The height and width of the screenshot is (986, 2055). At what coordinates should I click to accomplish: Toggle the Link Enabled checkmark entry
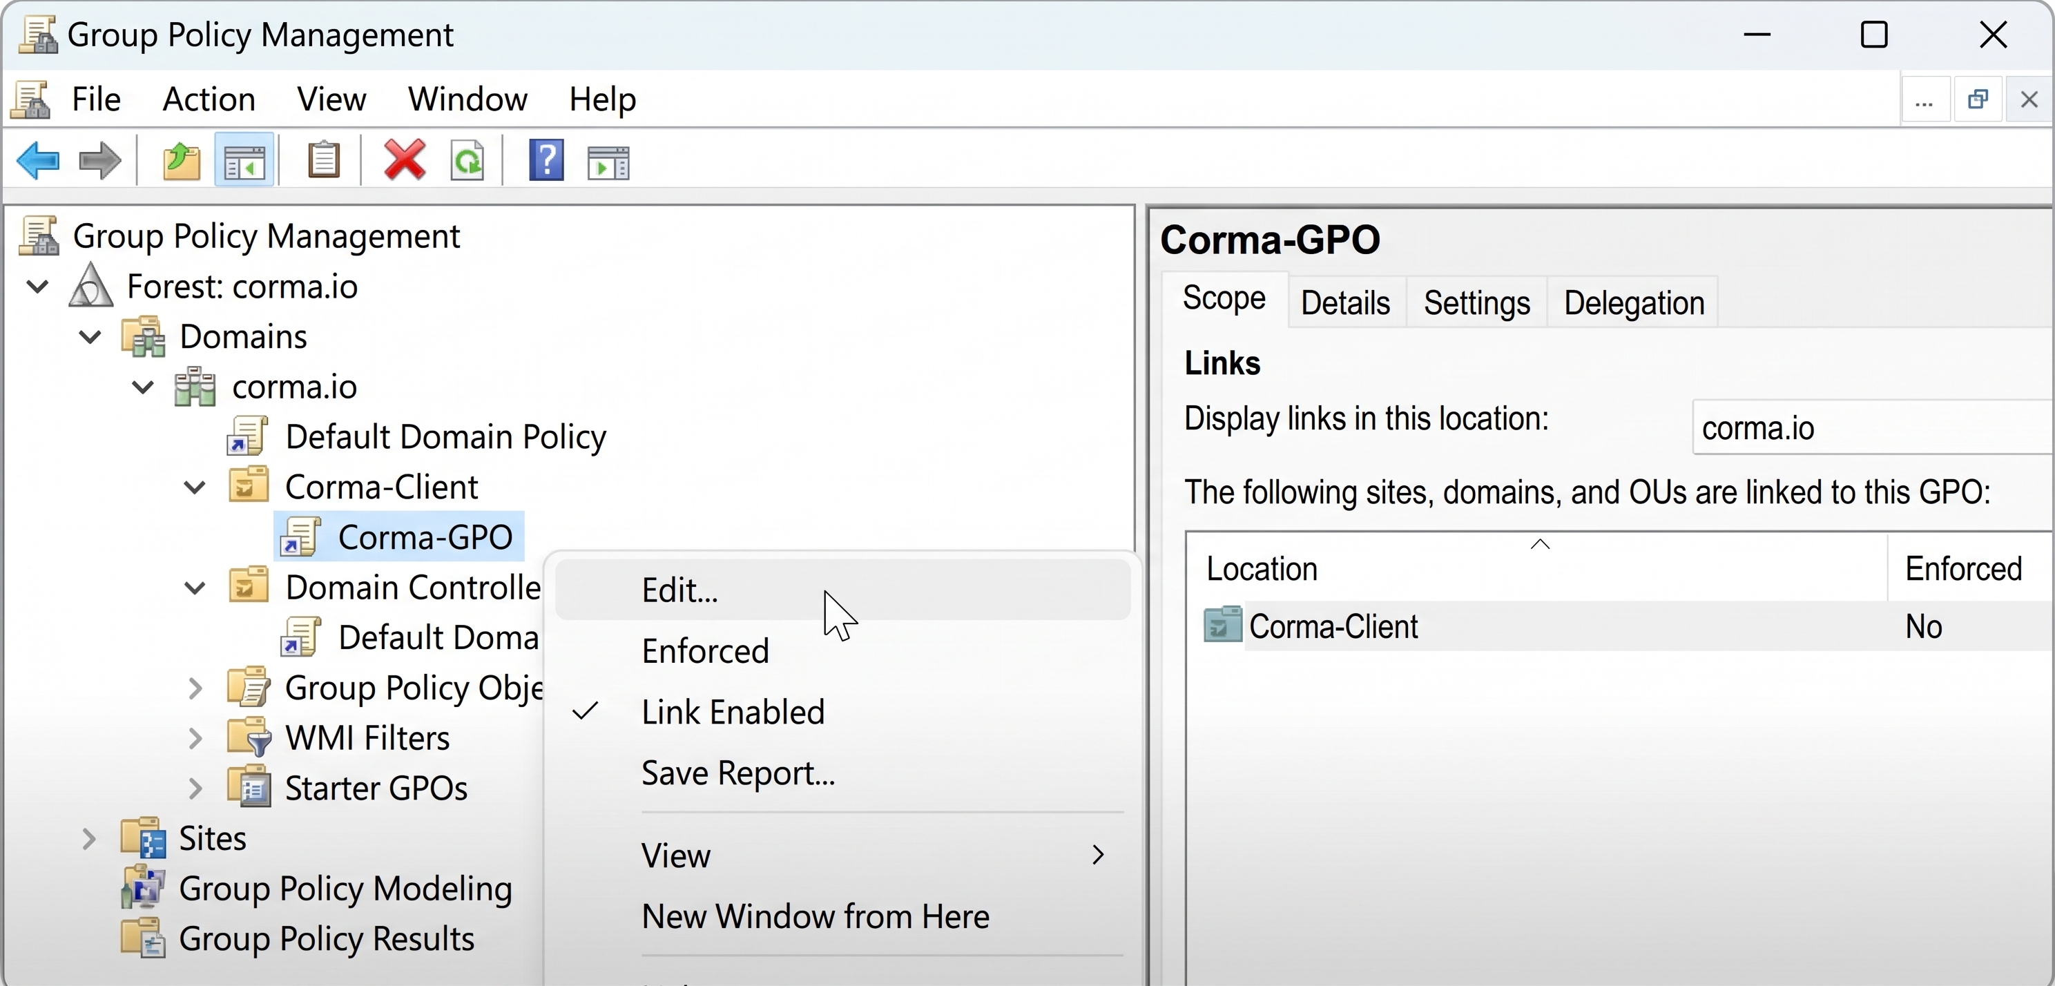(842, 712)
